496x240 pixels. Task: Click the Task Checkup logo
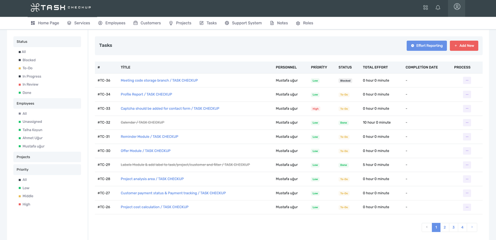click(61, 7)
